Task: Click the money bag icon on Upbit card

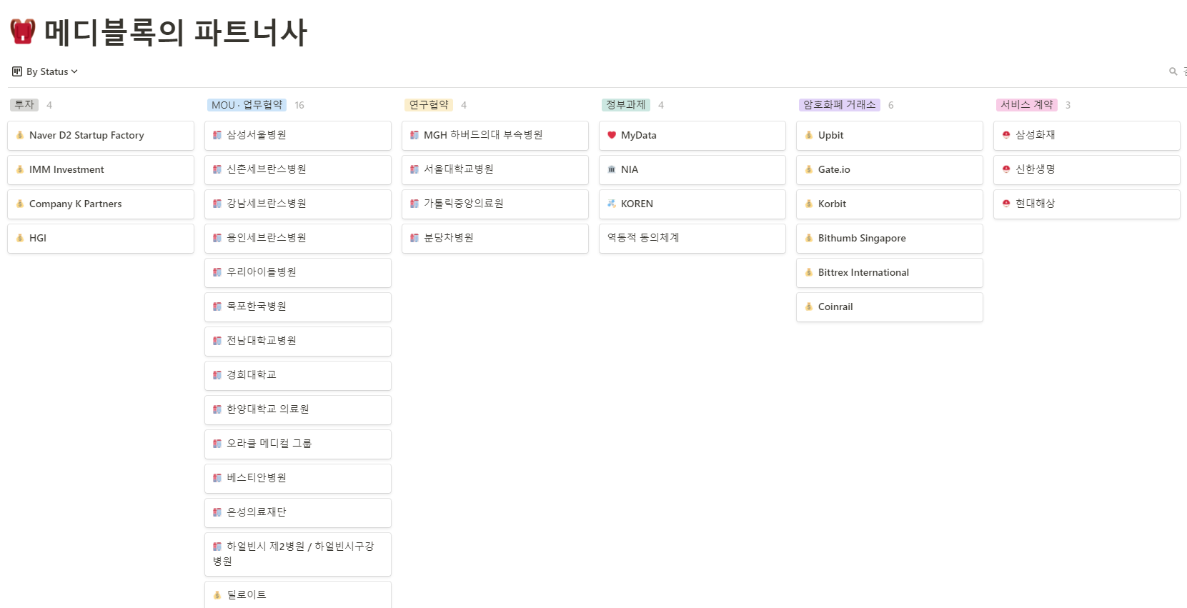Action: click(809, 135)
